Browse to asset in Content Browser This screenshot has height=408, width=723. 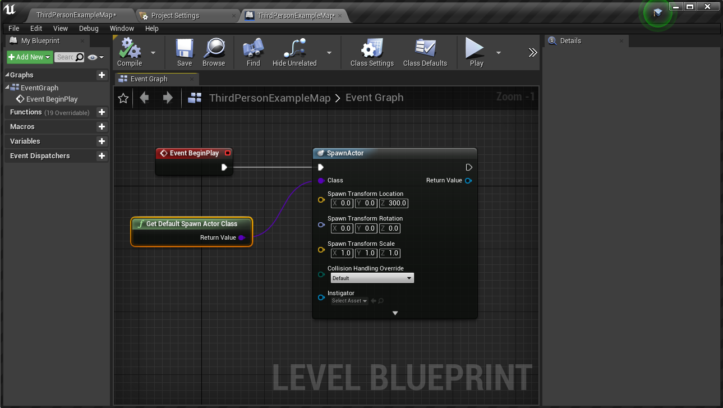[x=214, y=53]
